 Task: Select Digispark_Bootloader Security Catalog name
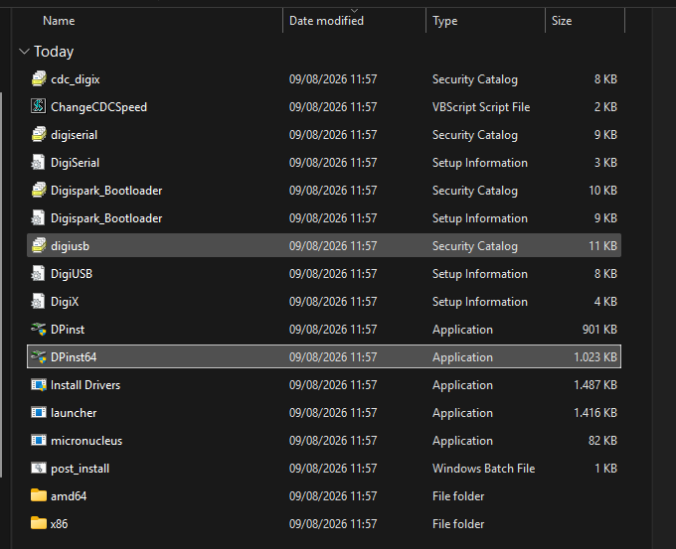106,191
